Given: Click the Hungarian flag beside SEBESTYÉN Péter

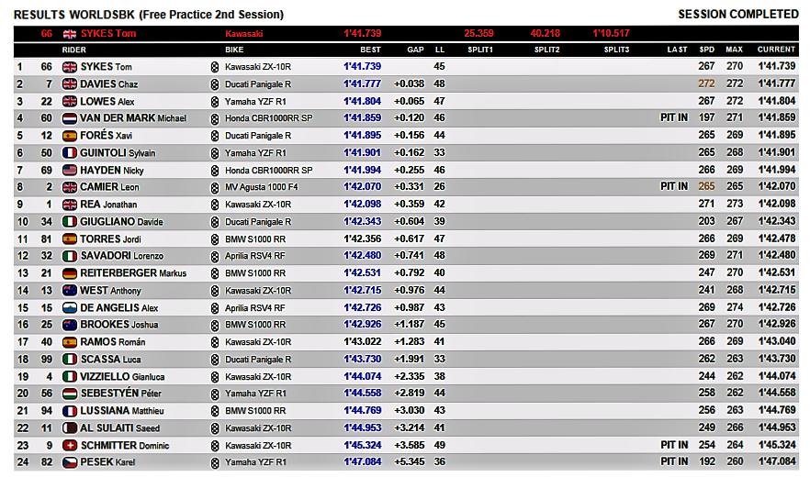Looking at the screenshot, I should tap(69, 394).
